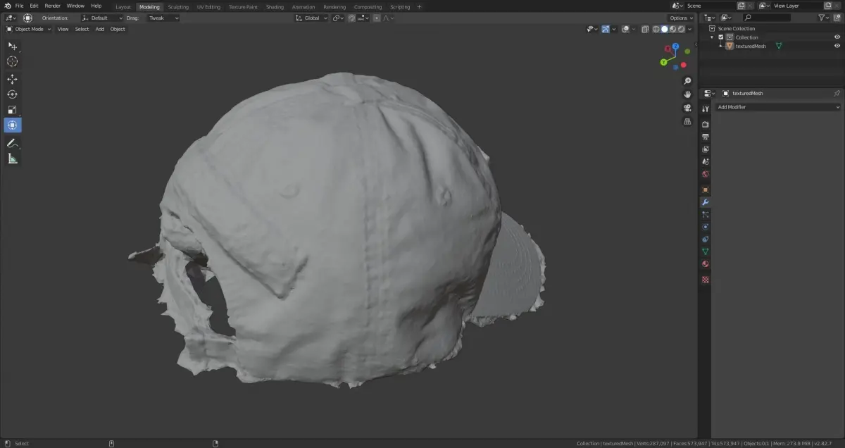
Task: Select the 3D Cursor tool
Action: (12, 61)
